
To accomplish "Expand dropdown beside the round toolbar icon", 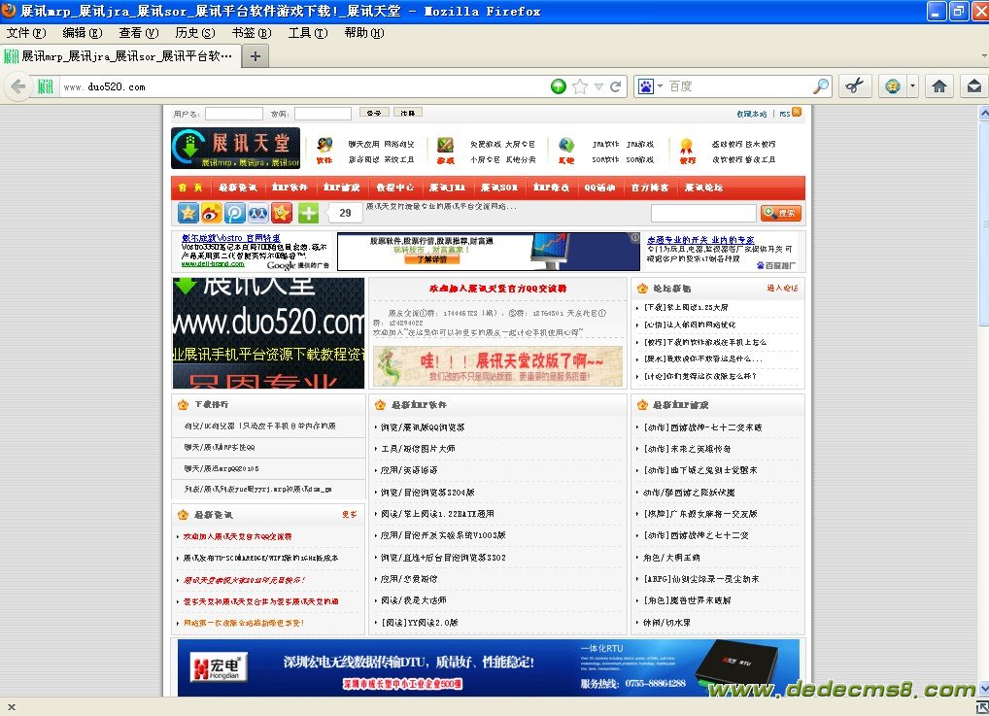I will click(x=913, y=86).
